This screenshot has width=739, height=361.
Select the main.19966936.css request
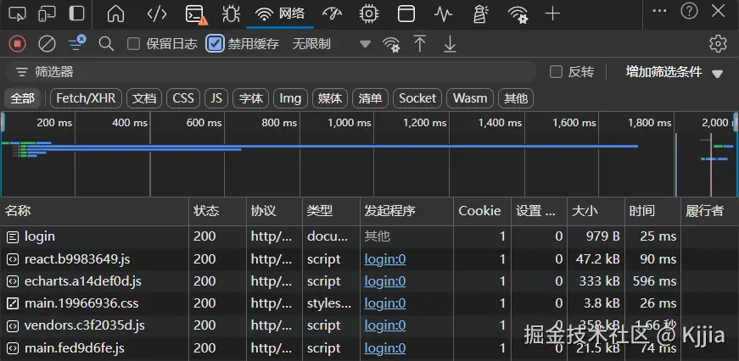click(370, 303)
